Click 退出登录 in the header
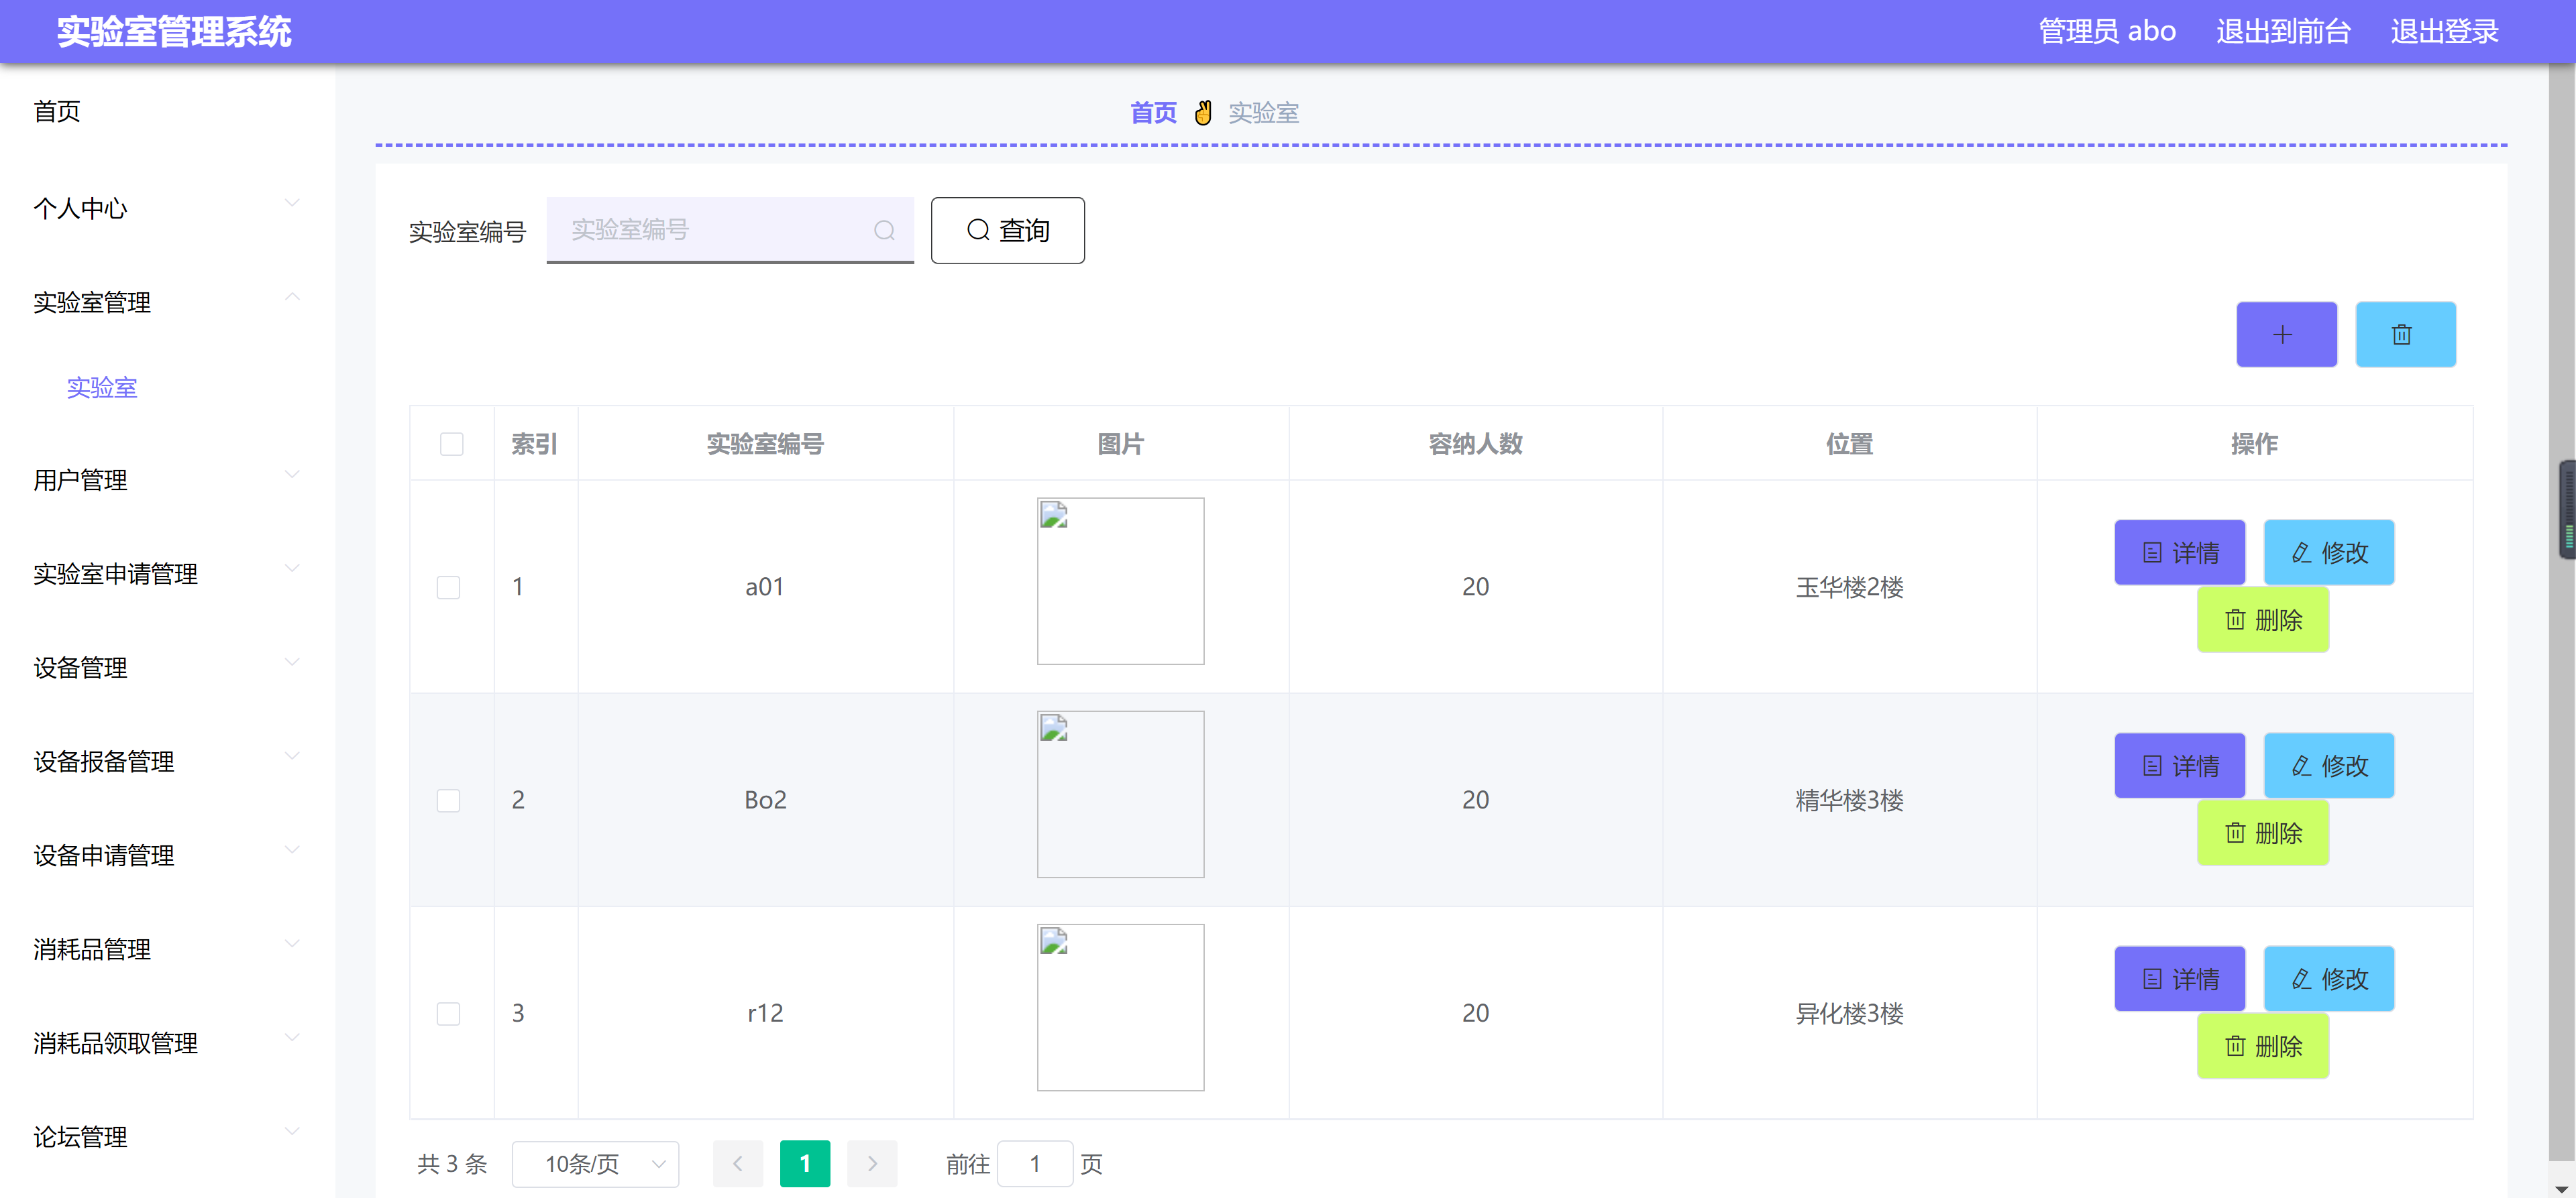 tap(2443, 31)
